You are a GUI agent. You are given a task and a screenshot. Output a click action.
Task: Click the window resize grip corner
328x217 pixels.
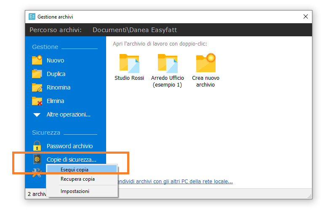click(309, 196)
